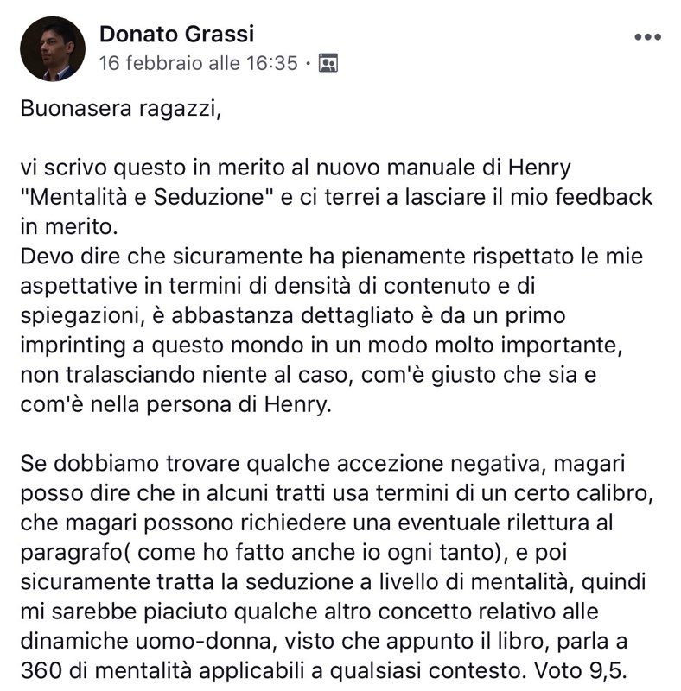Click the words in merito ending paragraph
681x691 pixels.
[69, 226]
